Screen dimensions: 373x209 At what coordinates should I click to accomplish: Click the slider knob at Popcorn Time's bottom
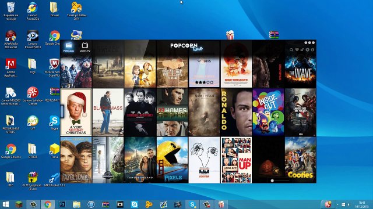tap(272, 181)
